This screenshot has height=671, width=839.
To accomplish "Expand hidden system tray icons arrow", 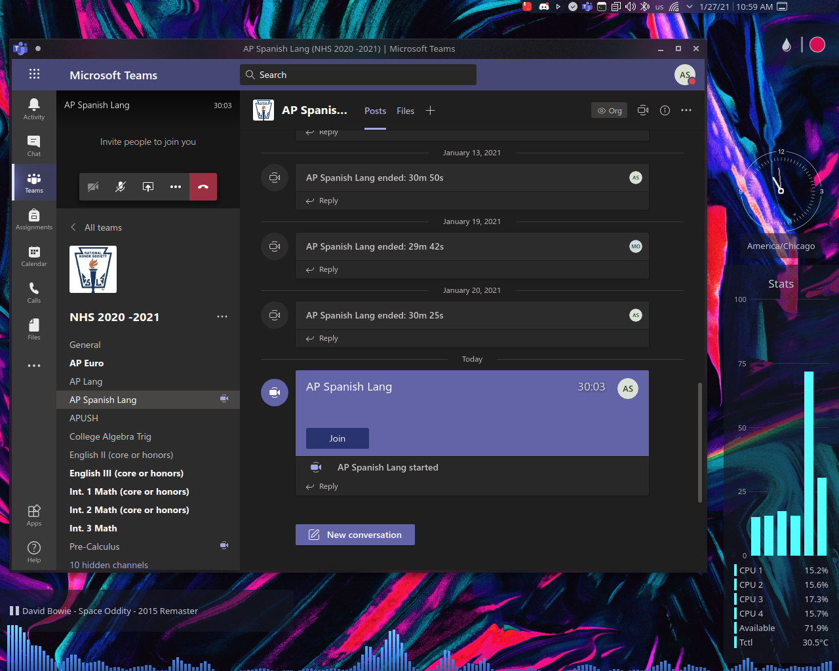I will click(x=690, y=7).
